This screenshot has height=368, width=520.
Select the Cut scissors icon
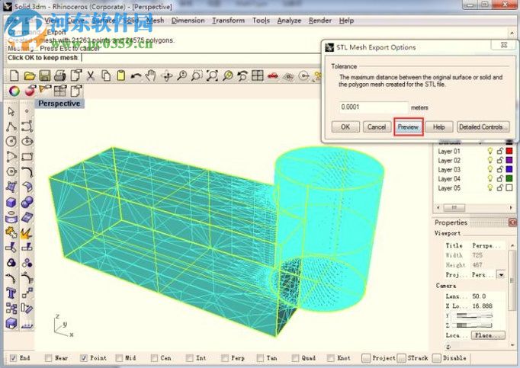point(91,75)
